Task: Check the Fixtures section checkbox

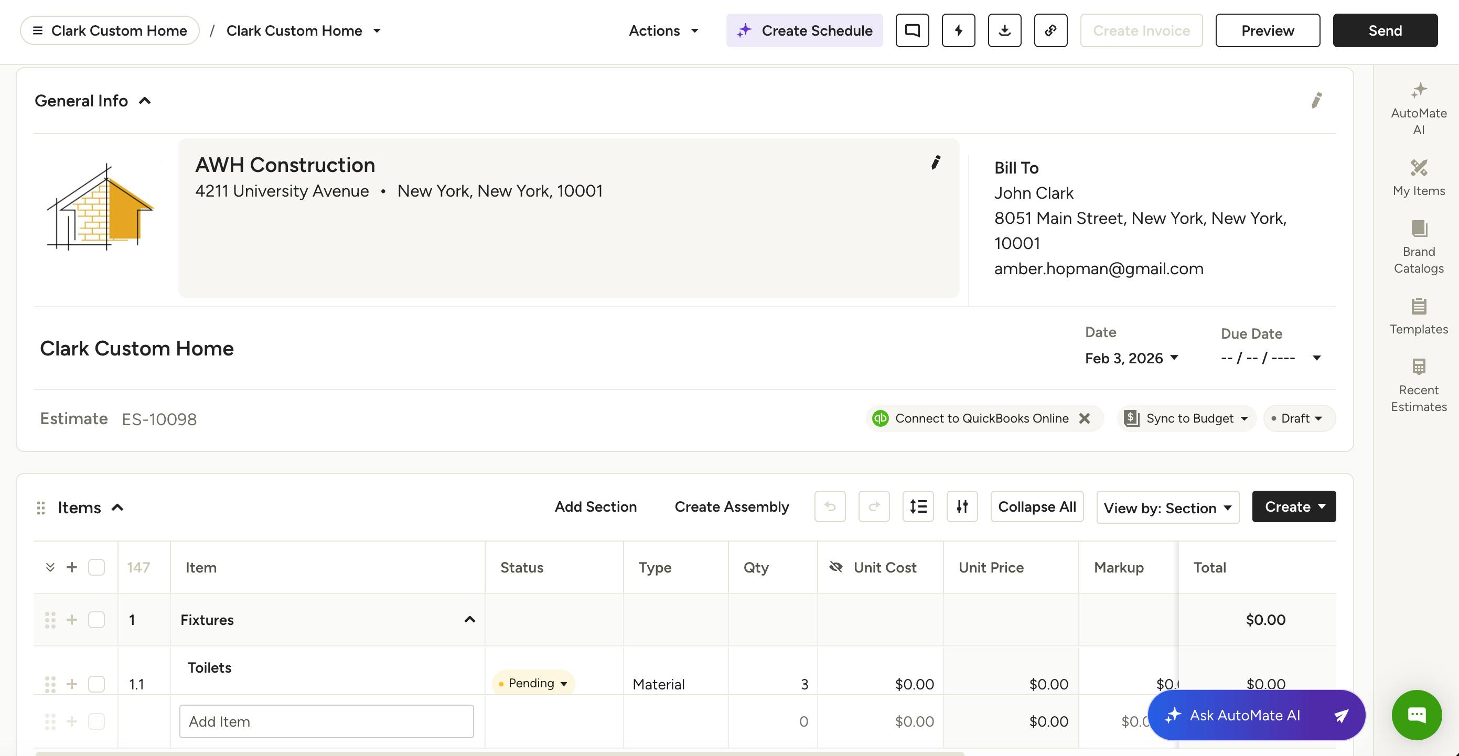Action: click(x=96, y=620)
